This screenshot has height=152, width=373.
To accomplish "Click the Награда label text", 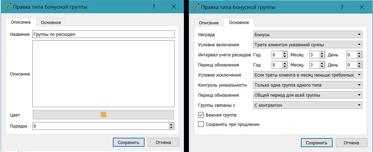I will point(207,35).
